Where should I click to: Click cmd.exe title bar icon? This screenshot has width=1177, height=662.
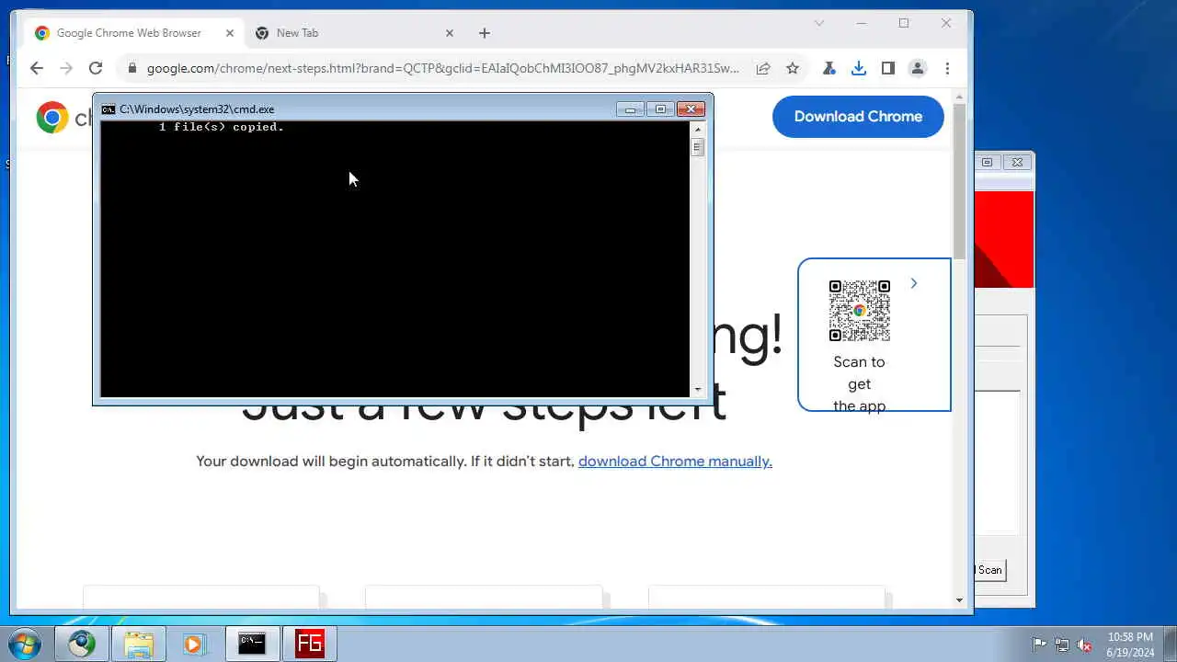click(x=109, y=109)
